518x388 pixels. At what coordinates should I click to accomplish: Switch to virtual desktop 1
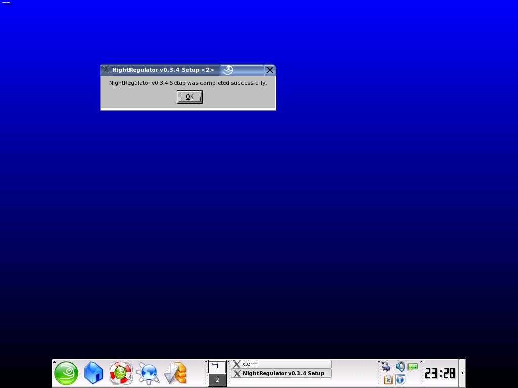coord(217,366)
